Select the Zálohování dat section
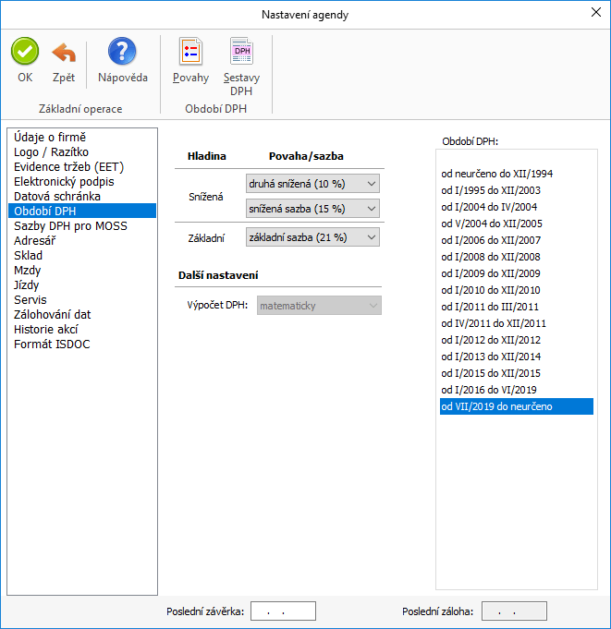The width and height of the screenshot is (611, 629). tap(52, 315)
